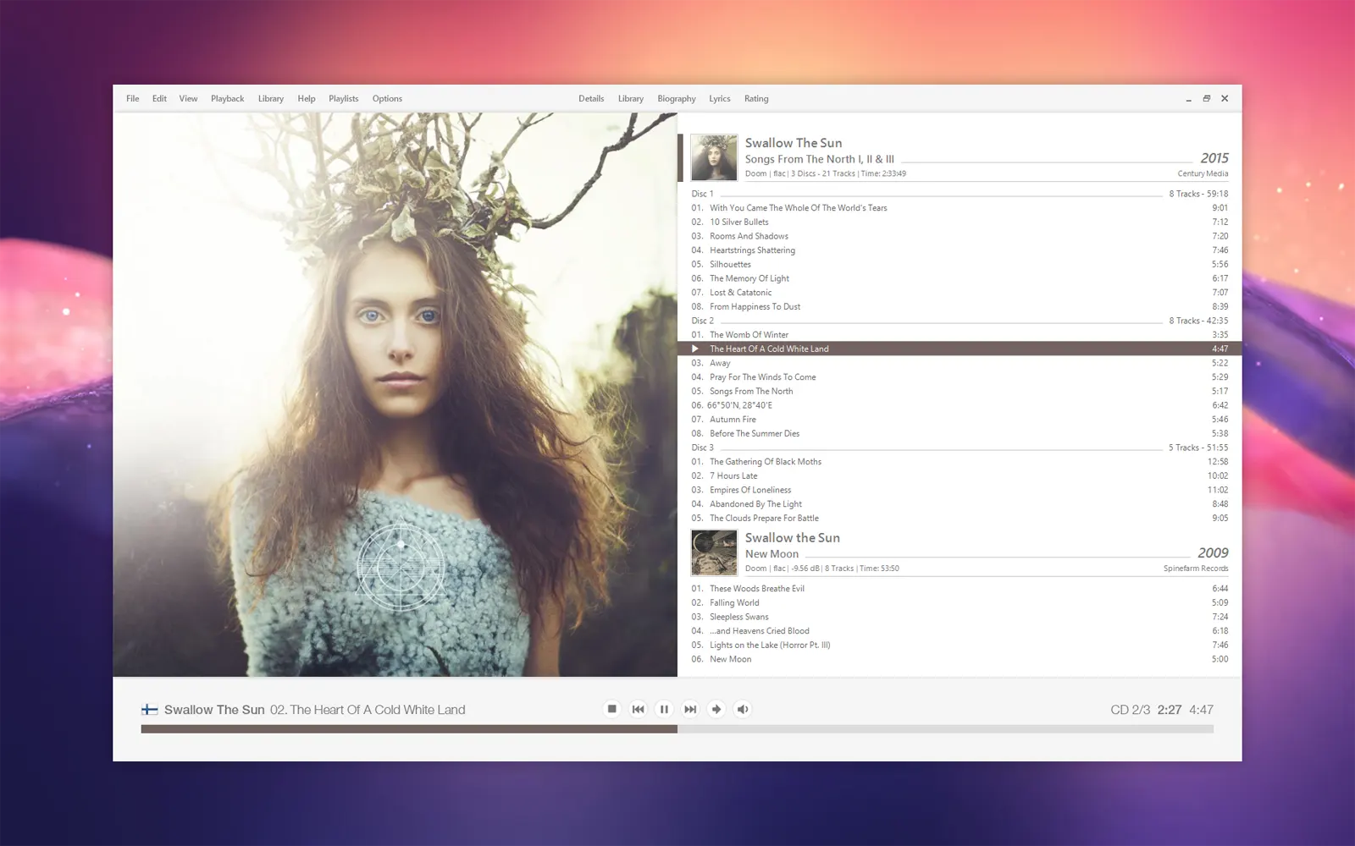Click the right-arrow button beside the volume icon
1355x846 pixels.
(716, 709)
